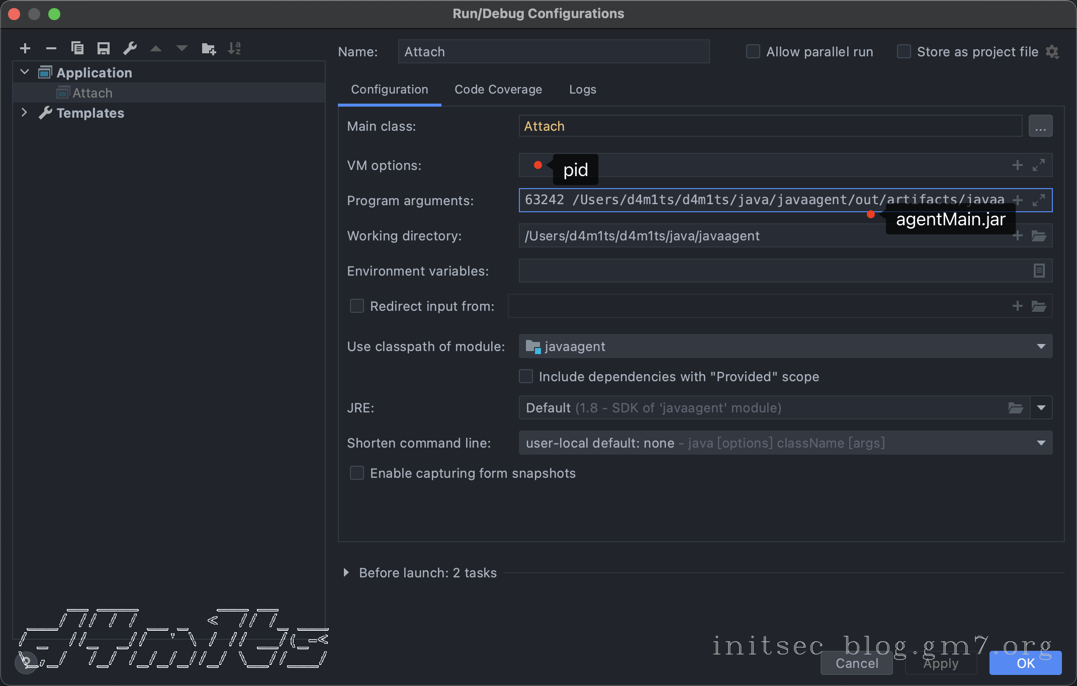The height and width of the screenshot is (686, 1077).
Task: Click the move into new folder icon
Action: pos(208,48)
